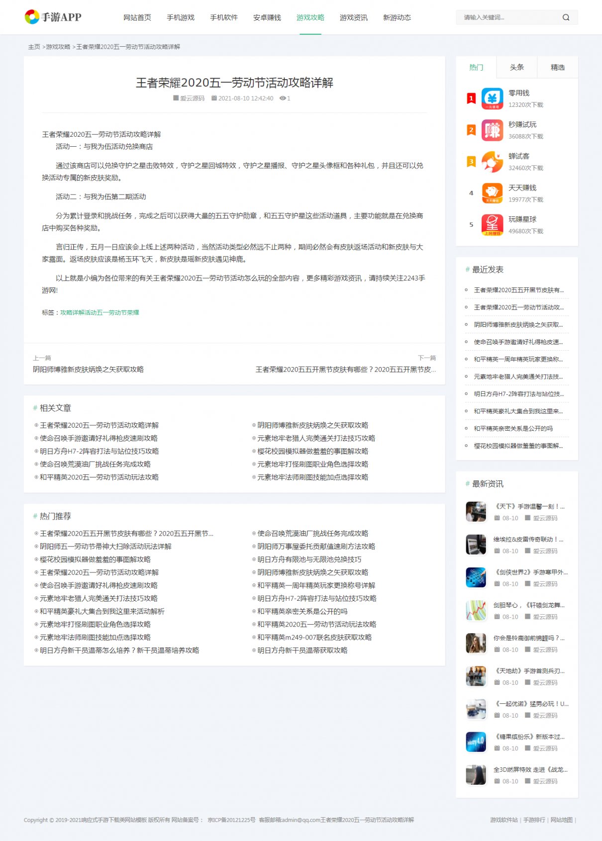Click the red rank 1 badge
Viewport: 602px width, 841px height.
(x=471, y=98)
